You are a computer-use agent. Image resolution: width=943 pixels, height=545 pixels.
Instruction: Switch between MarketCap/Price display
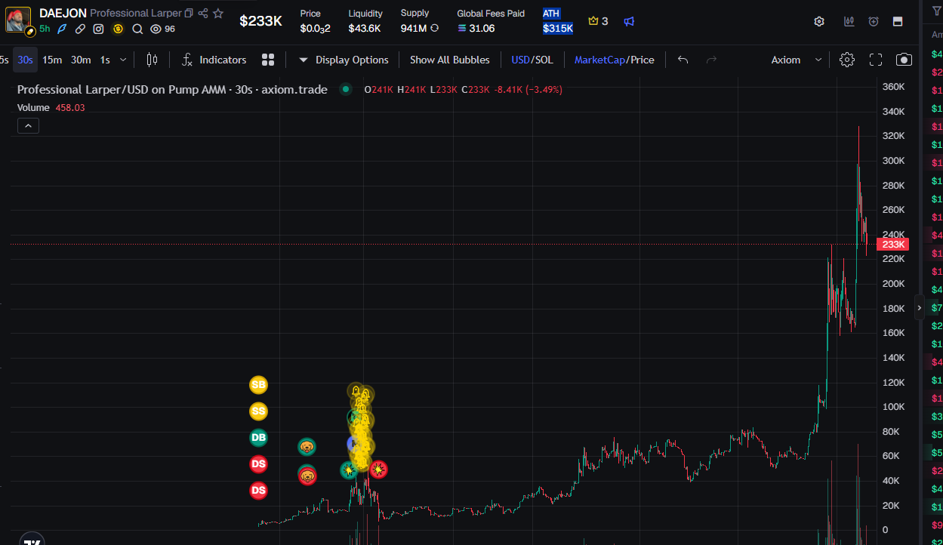[615, 60]
